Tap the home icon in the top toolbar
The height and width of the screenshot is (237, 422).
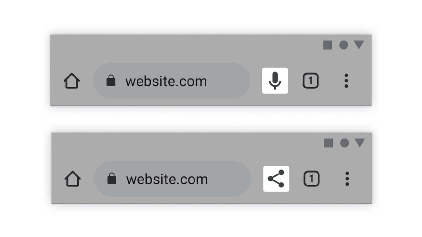coord(72,81)
